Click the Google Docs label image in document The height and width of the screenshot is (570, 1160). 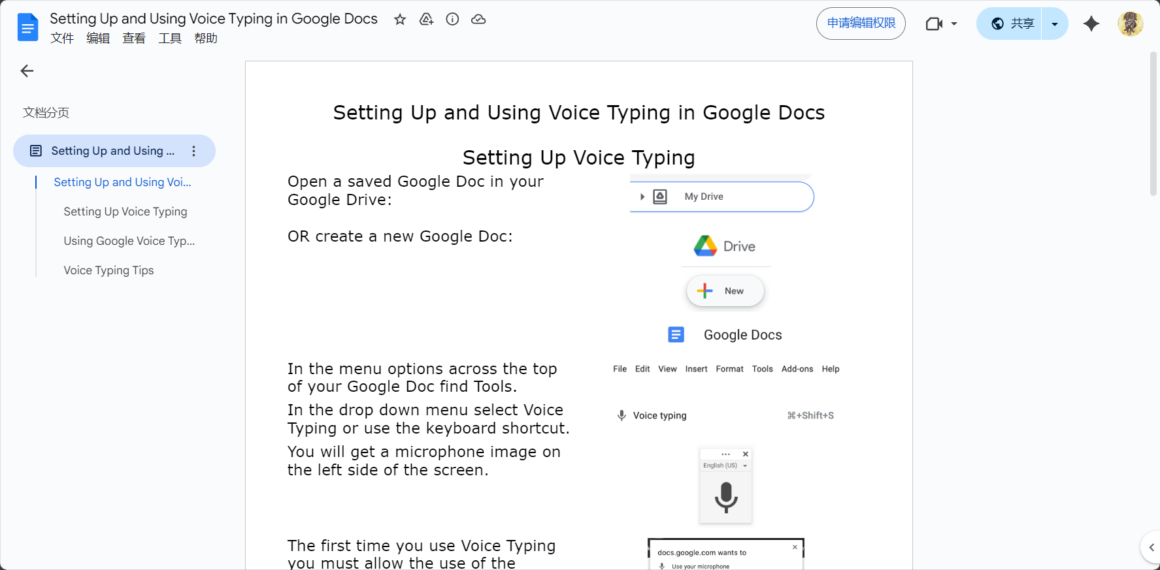[x=725, y=335]
